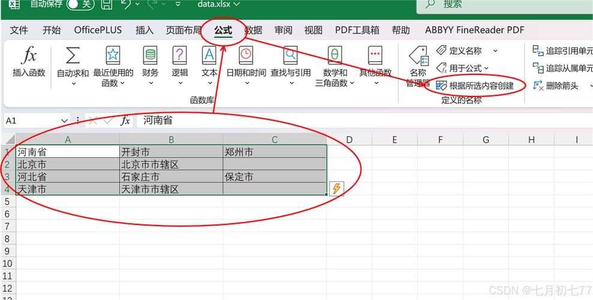Click the formula bar showing 河南省
This screenshot has height=300, width=593.
363,121
